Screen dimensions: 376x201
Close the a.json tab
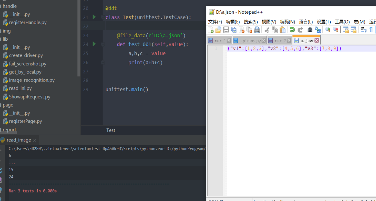click(x=317, y=41)
